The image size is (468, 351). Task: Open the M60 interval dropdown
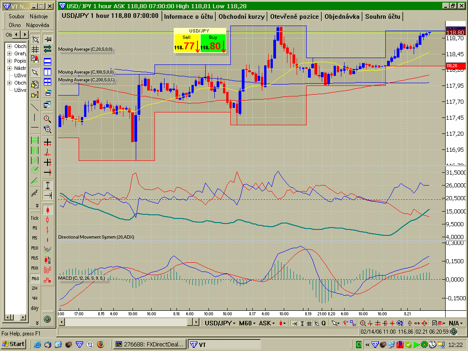pos(247,323)
